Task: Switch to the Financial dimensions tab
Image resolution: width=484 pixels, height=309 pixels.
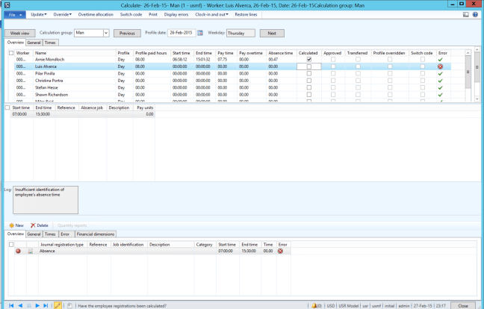Action: point(94,234)
